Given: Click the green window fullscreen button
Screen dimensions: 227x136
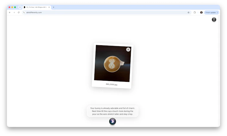Looking at the screenshot, I should click(15, 7).
